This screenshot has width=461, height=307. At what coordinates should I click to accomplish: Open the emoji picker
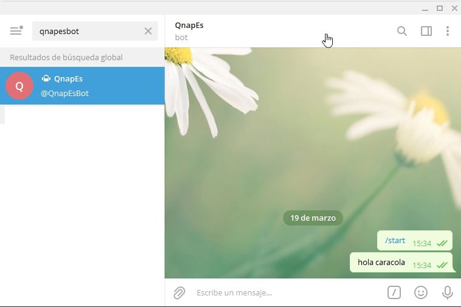(420, 293)
